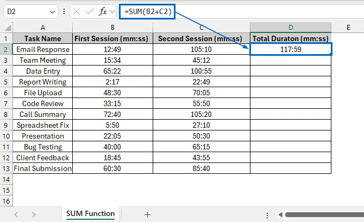
Task: Select cell with 65:22
Action: (112, 71)
